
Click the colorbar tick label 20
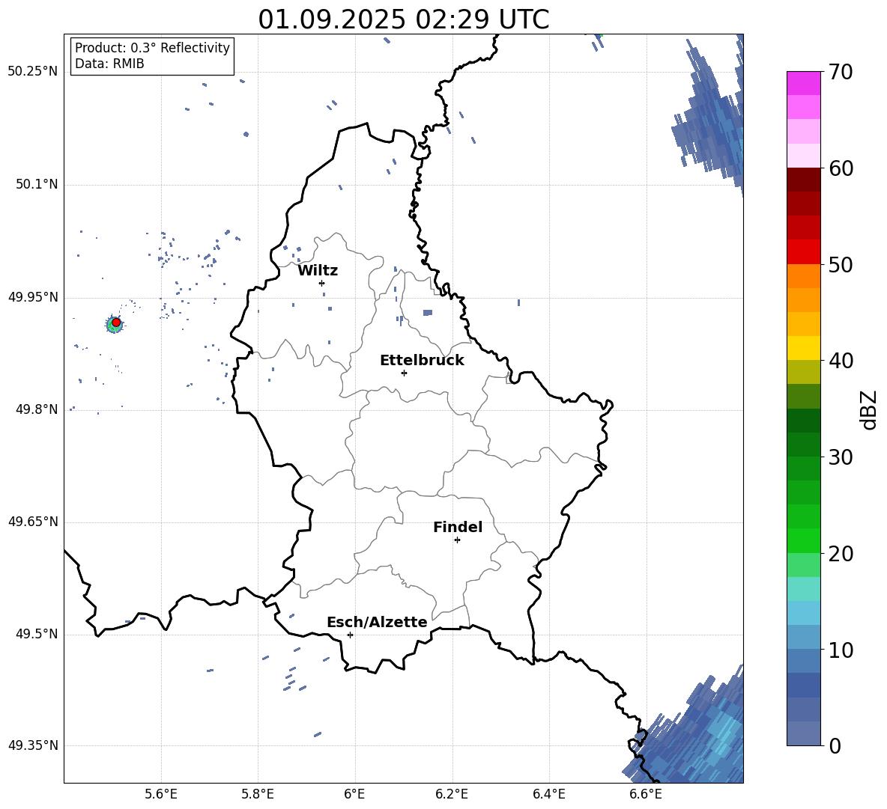[x=841, y=553]
